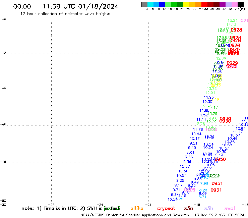Image resolution: width=248 pixels, height=218 pixels.
Task: Click wave height value '10.47'
Action: pos(195,139)
